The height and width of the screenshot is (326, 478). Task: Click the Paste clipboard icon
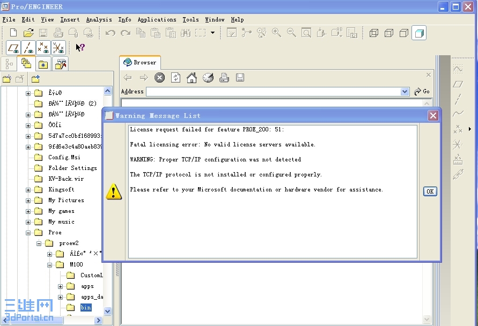point(156,33)
